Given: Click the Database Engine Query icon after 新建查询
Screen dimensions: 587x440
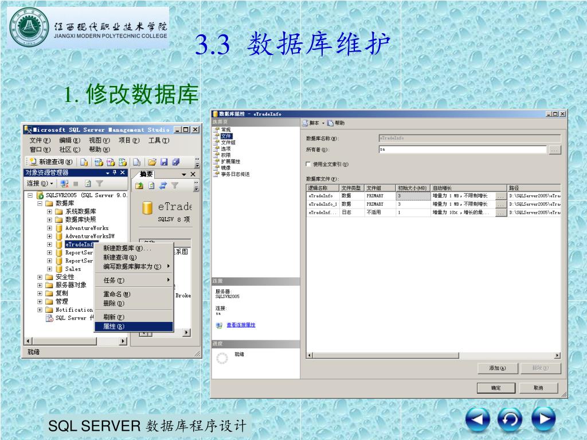Looking at the screenshot, I should [x=84, y=162].
